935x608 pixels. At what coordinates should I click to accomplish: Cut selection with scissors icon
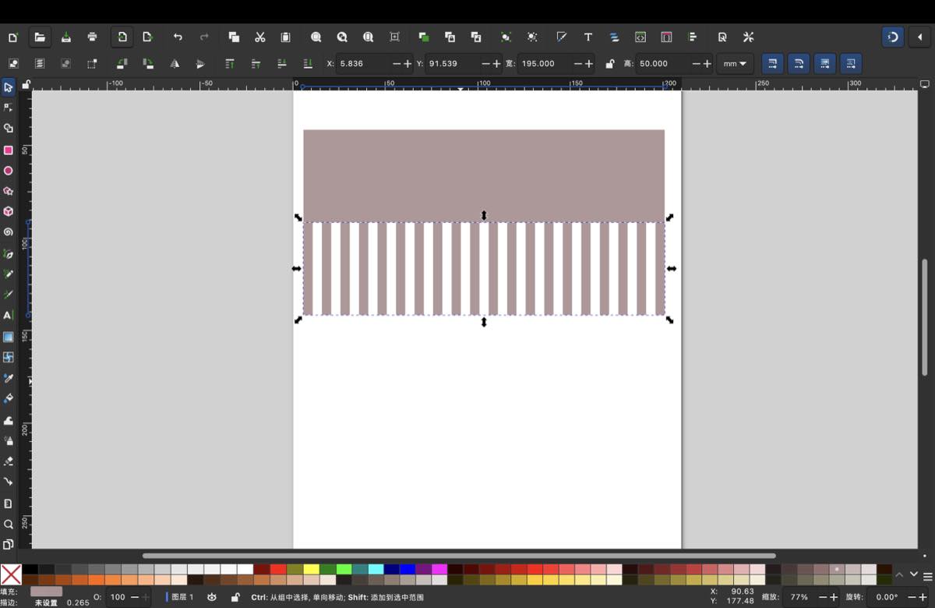260,37
